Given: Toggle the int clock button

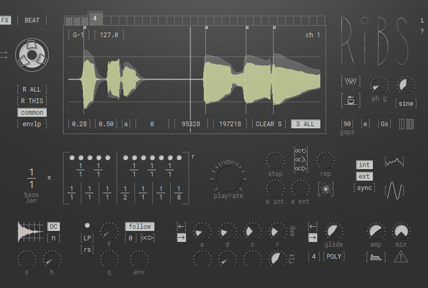Looking at the screenshot, I should [x=364, y=165].
